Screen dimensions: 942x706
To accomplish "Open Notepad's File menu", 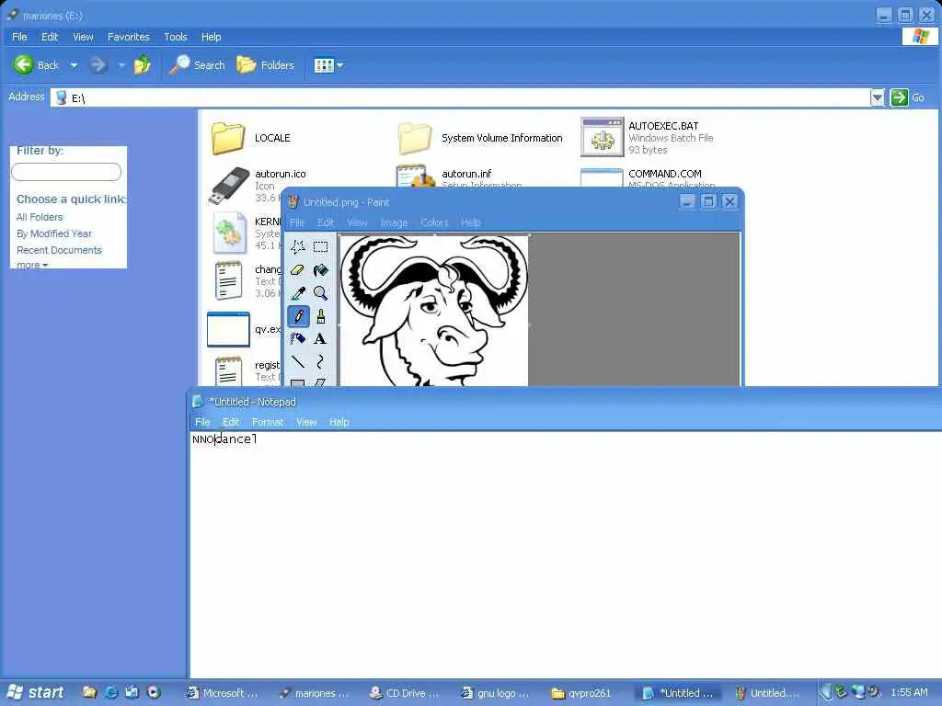I will pos(202,422).
